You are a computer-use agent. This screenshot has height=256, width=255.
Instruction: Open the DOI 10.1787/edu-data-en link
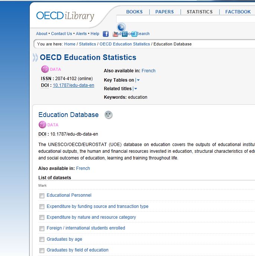[73, 85]
